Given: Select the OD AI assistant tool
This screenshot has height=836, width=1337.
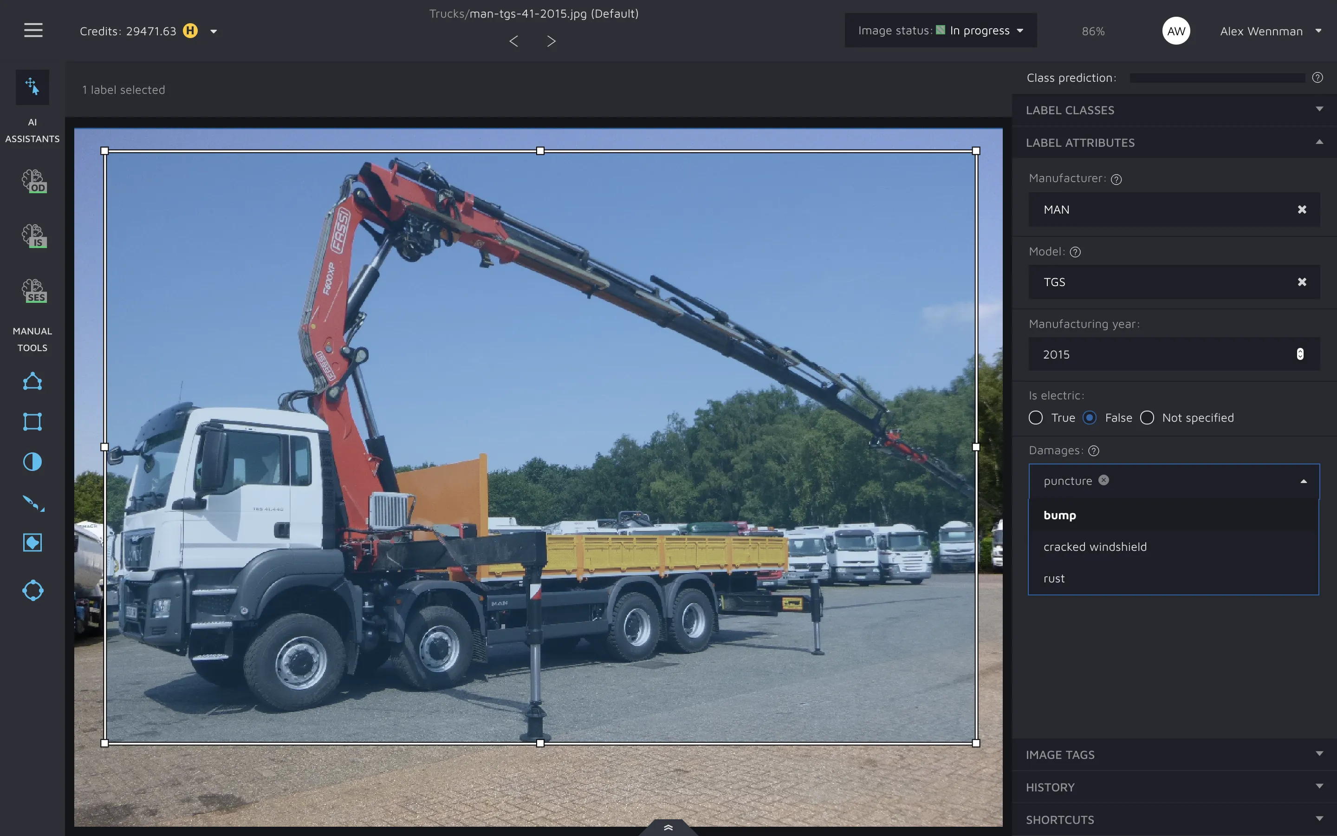Looking at the screenshot, I should [x=34, y=181].
